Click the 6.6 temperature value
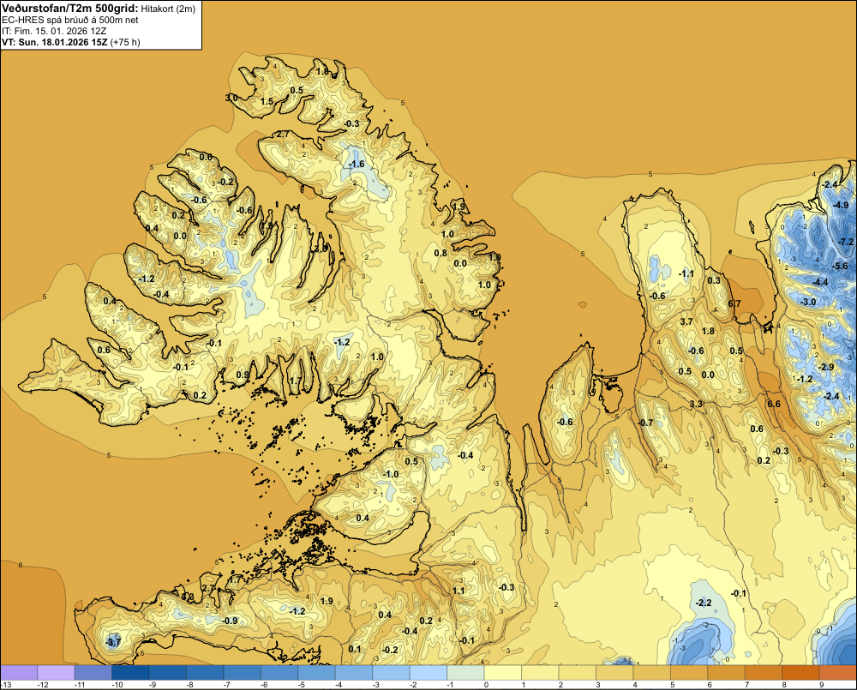 pos(774,404)
